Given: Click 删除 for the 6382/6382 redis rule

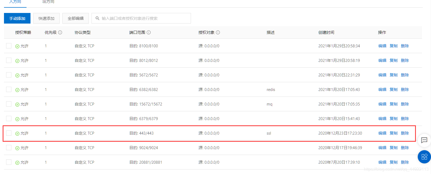Looking at the screenshot, I should [x=405, y=89].
